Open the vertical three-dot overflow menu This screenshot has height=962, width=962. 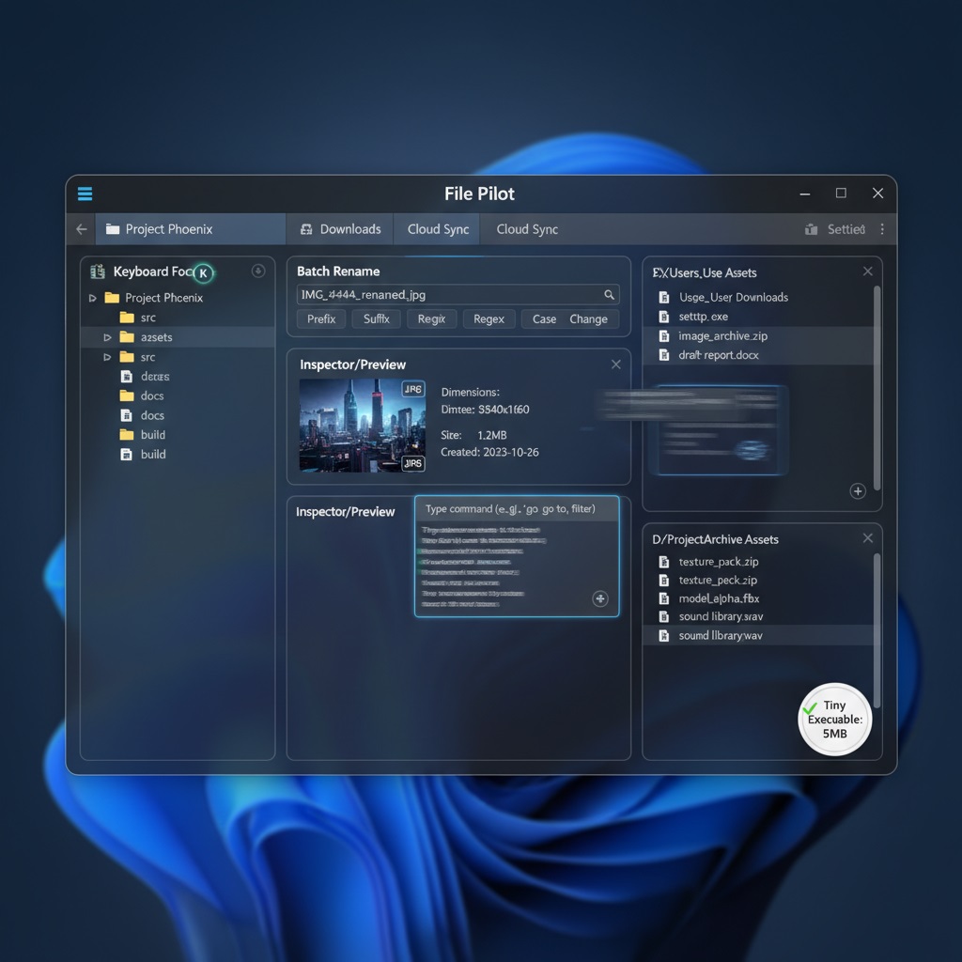[882, 229]
